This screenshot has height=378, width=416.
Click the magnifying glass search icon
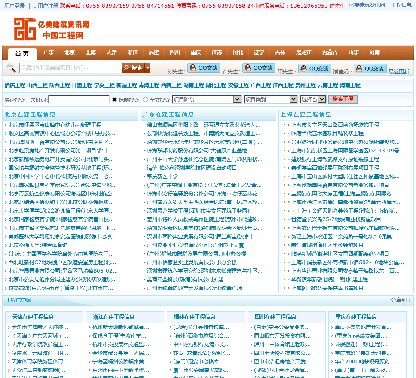click(11, 68)
